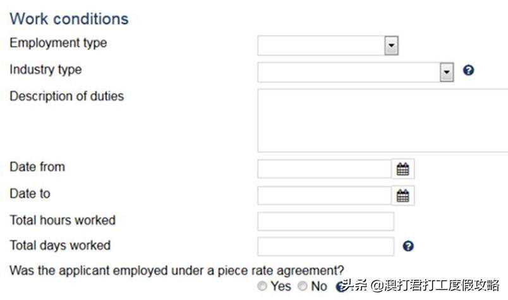The height and width of the screenshot is (300, 508).
Task: Click the Total days worked field
Action: coord(325,246)
